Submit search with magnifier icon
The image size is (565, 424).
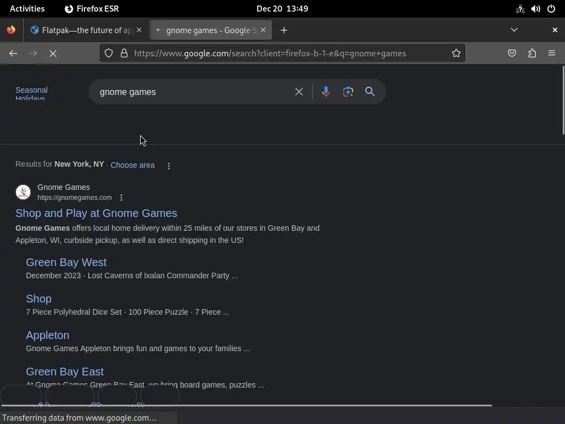pyautogui.click(x=370, y=92)
